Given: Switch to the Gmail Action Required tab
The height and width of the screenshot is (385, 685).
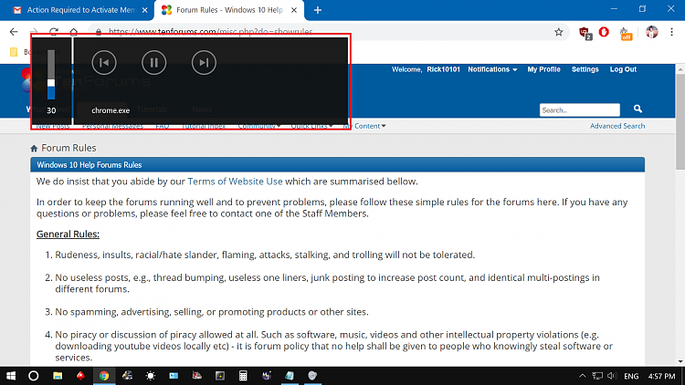Looking at the screenshot, I should click(x=77, y=10).
